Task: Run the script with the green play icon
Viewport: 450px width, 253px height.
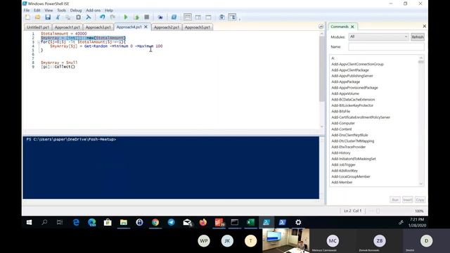Action: tap(126, 17)
